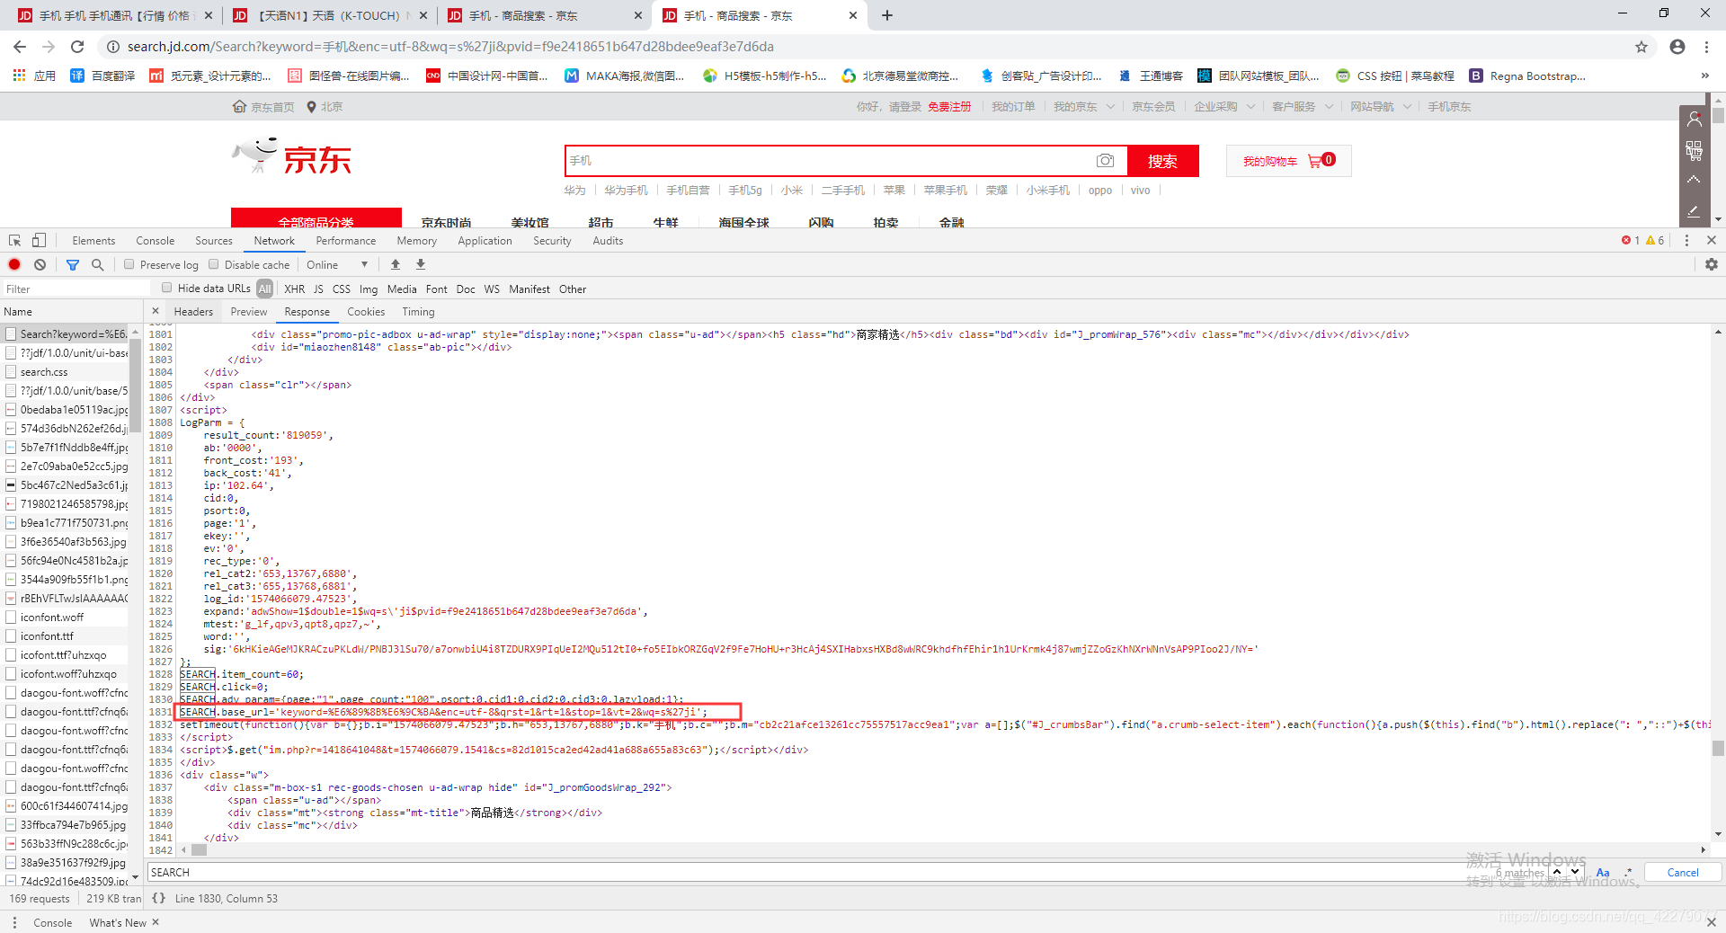Open 全部商品分类 category menu
The height and width of the screenshot is (933, 1726).
pos(316,218)
